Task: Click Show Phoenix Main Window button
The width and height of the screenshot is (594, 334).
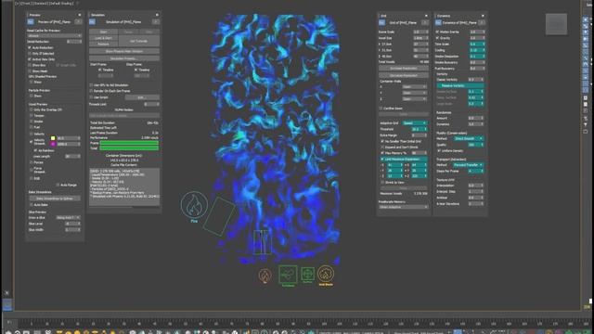Action: [x=124, y=51]
